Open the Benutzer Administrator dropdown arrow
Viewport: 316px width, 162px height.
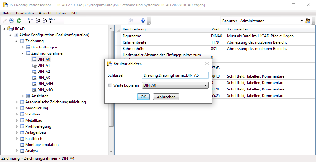coord(302,21)
